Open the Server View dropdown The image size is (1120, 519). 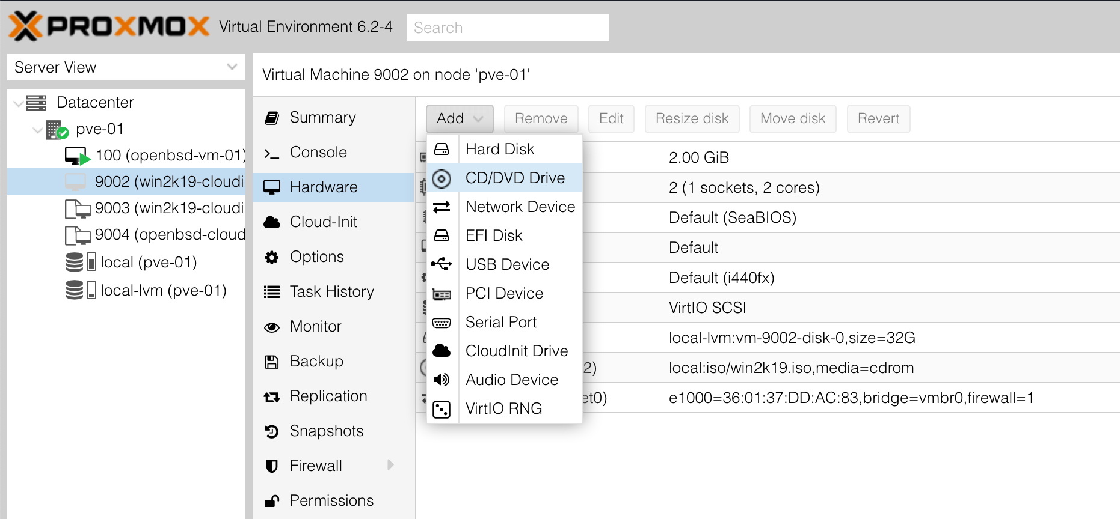[126, 67]
